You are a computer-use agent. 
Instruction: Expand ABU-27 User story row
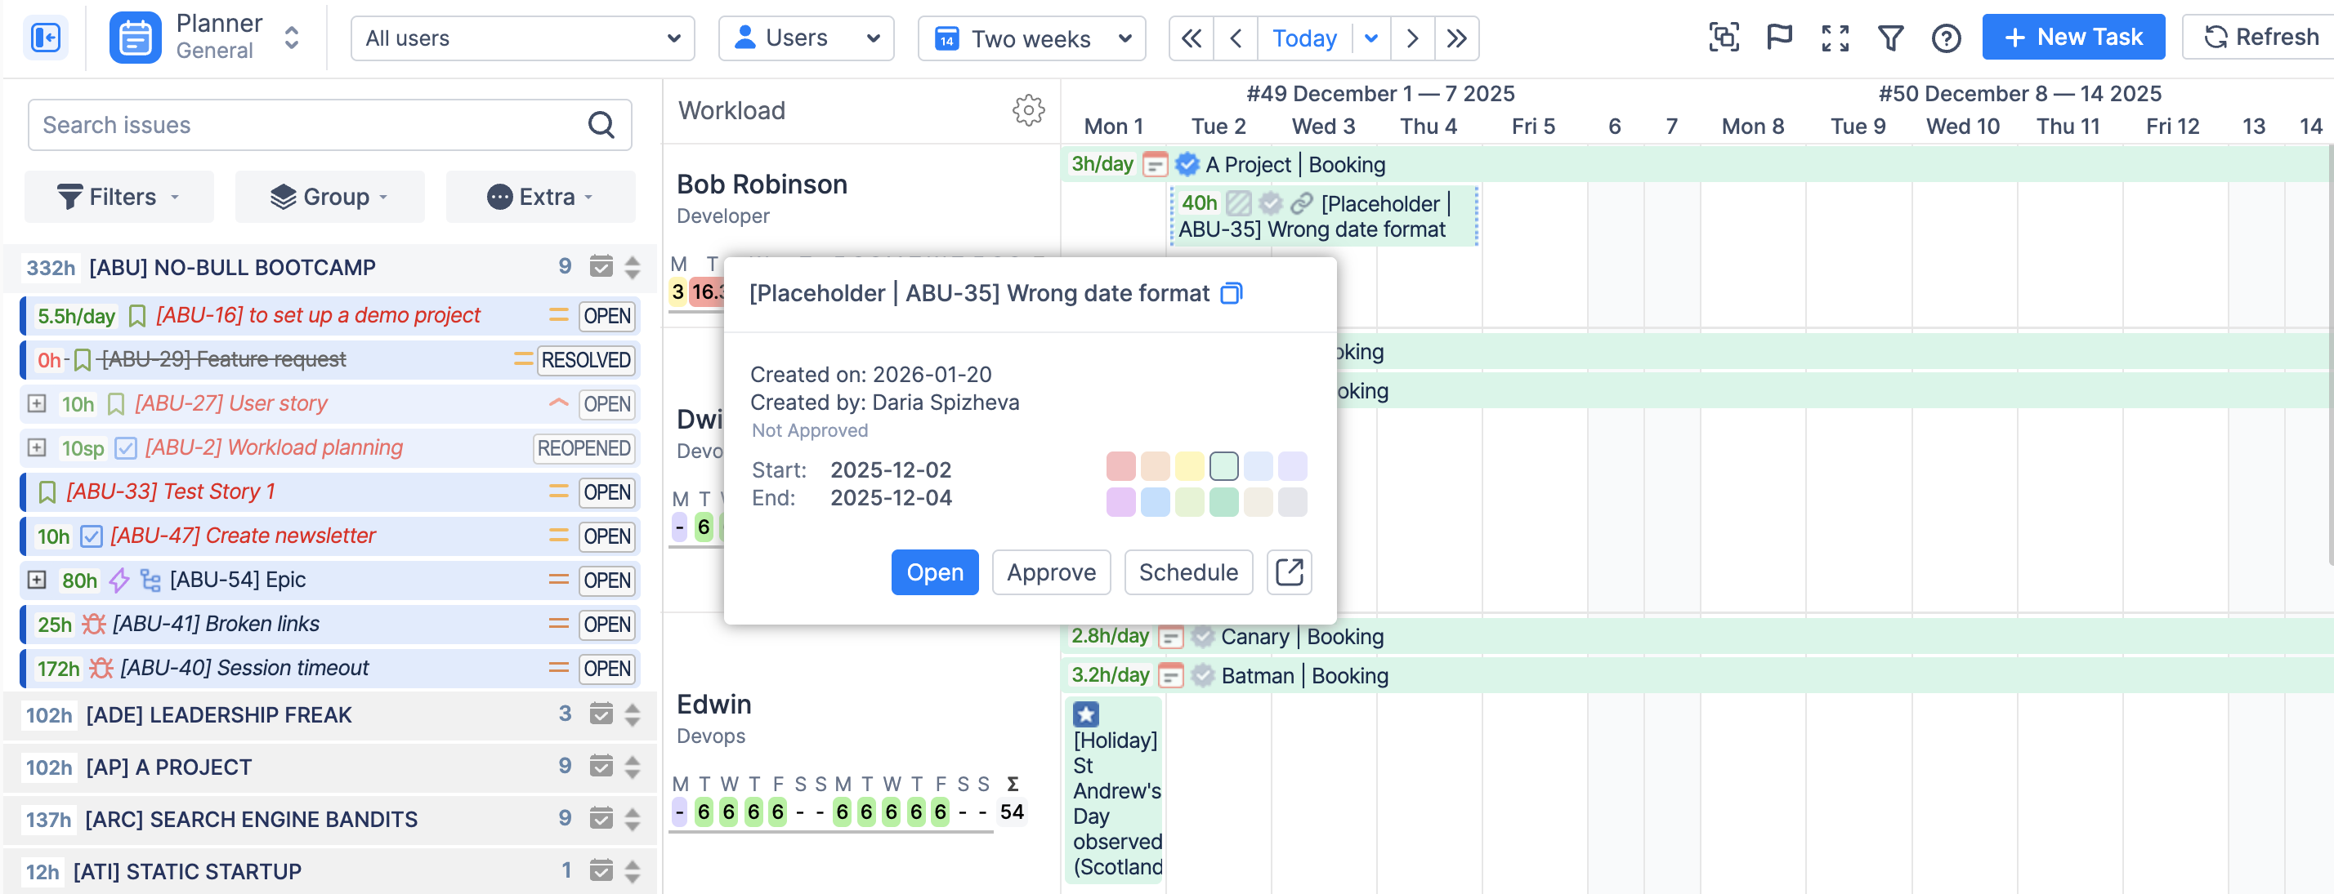click(36, 403)
